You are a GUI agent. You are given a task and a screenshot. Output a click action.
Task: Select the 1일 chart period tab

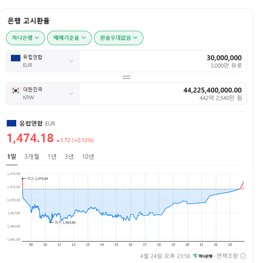11,156
